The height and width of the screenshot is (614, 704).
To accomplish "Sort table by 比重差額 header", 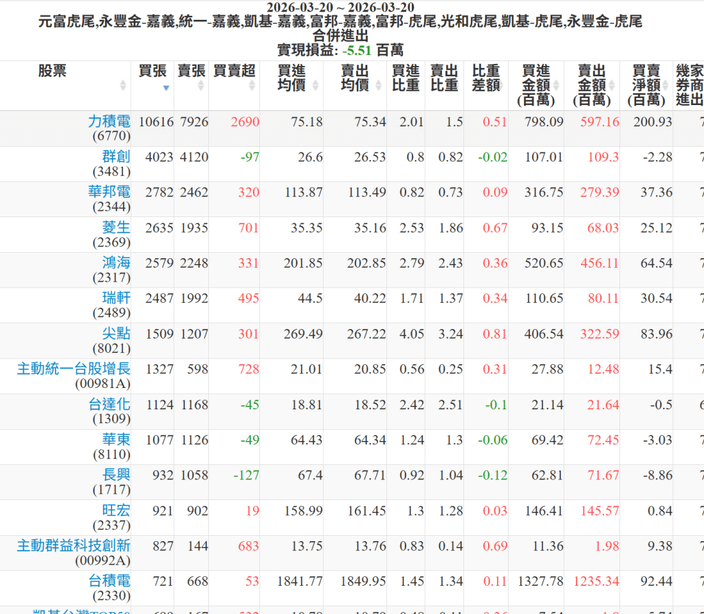I will click(486, 78).
